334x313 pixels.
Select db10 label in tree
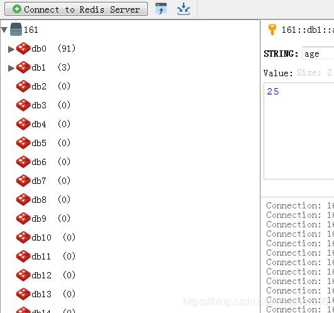42,237
